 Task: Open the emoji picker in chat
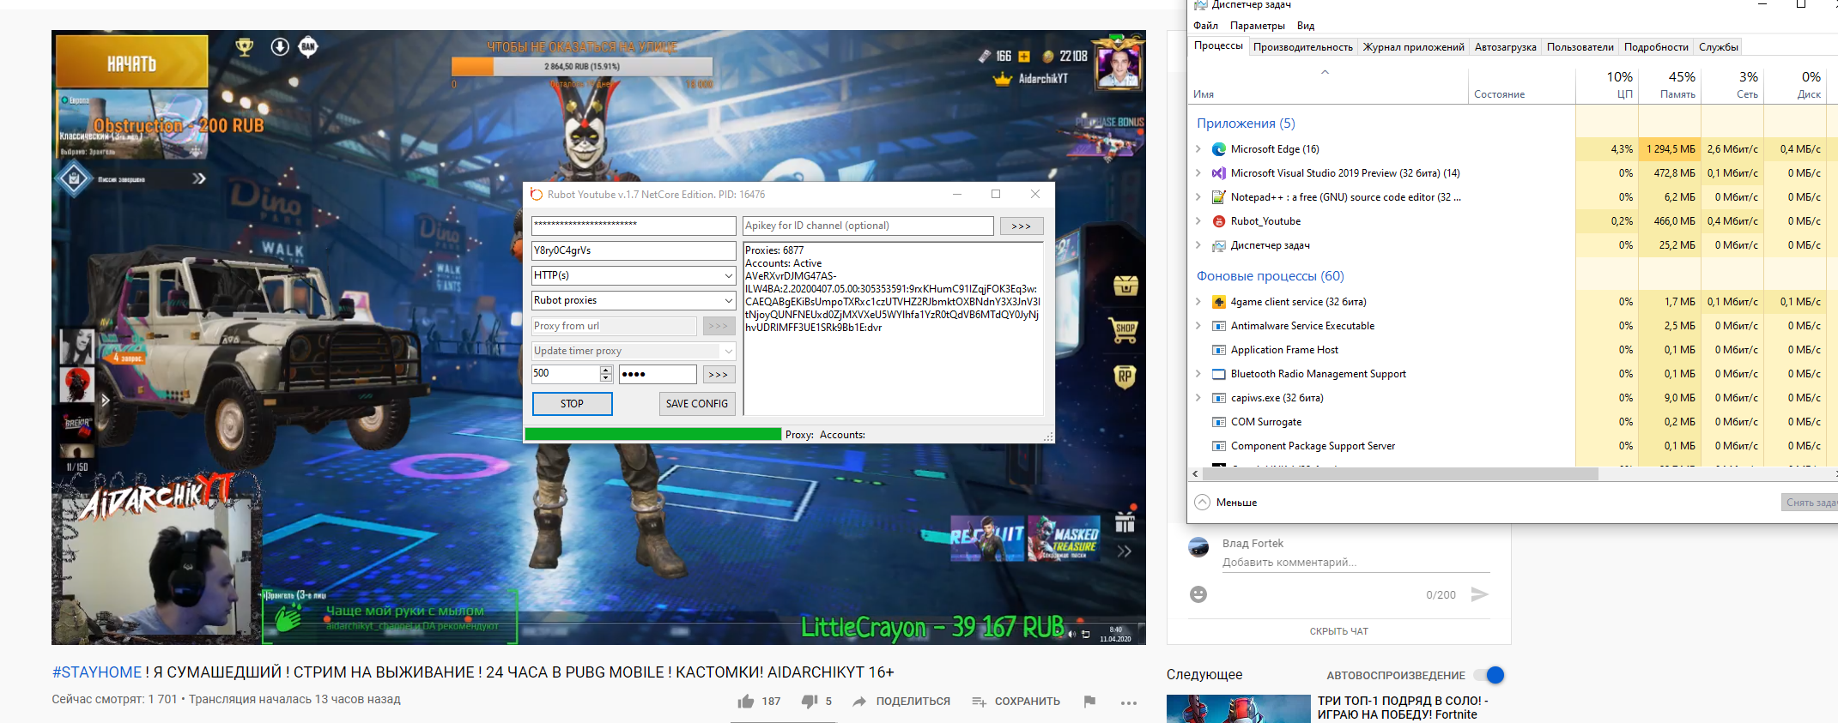pos(1198,594)
